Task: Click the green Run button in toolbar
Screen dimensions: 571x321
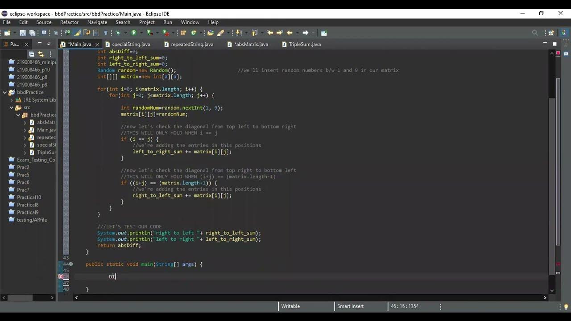Action: pyautogui.click(x=133, y=33)
